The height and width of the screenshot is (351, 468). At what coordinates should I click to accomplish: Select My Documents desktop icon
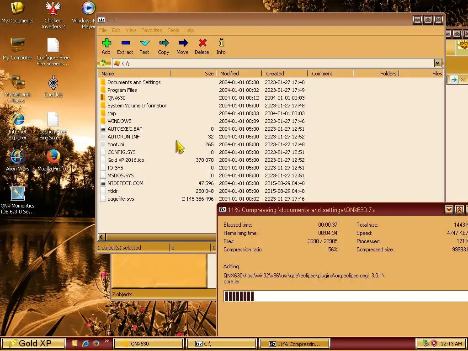click(x=17, y=12)
